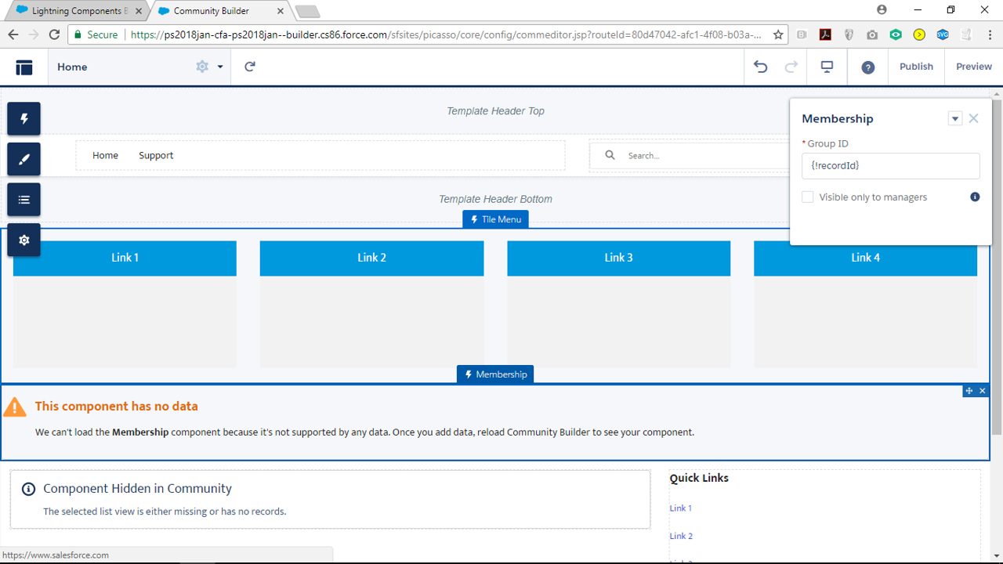This screenshot has width=1003, height=564.
Task: Click the Link 3 tile
Action: (618, 304)
